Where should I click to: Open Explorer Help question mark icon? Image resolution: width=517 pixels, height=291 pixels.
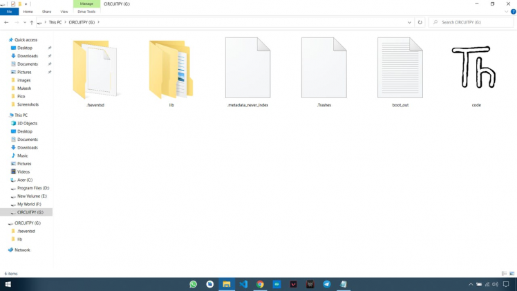click(513, 12)
